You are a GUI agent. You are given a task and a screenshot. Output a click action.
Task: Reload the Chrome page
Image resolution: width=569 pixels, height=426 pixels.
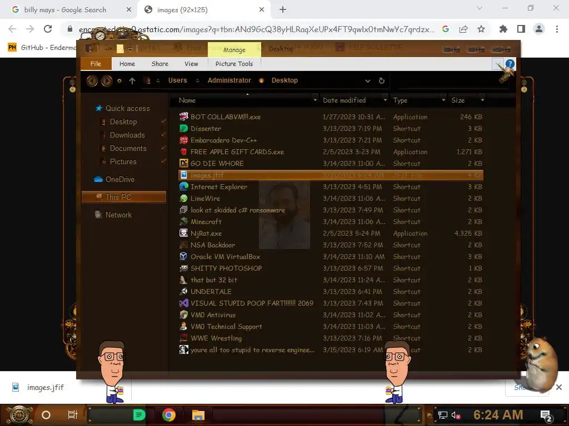pyautogui.click(x=48, y=29)
